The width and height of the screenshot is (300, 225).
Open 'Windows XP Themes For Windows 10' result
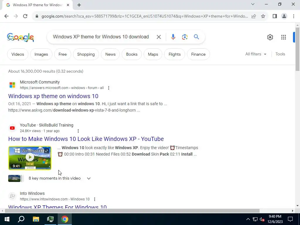coord(57,207)
